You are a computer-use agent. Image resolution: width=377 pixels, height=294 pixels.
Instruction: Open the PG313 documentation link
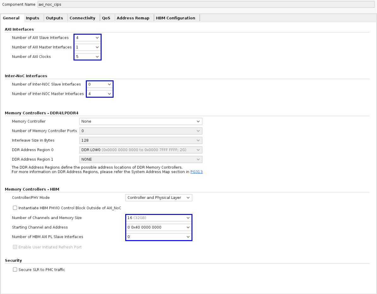pyautogui.click(x=197, y=172)
